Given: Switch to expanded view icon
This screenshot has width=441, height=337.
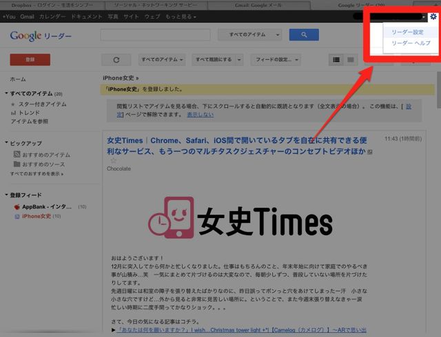Looking at the screenshot, I should click(x=351, y=60).
